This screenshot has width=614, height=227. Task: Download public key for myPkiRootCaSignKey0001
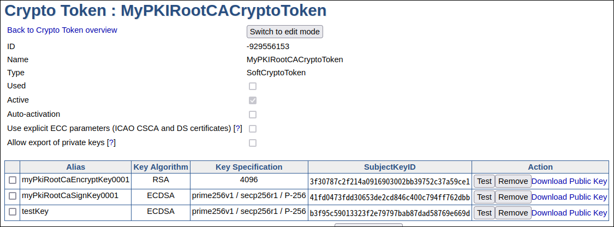point(569,197)
